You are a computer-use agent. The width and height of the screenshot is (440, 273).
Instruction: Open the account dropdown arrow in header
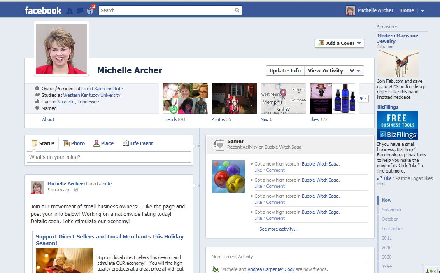click(x=422, y=11)
